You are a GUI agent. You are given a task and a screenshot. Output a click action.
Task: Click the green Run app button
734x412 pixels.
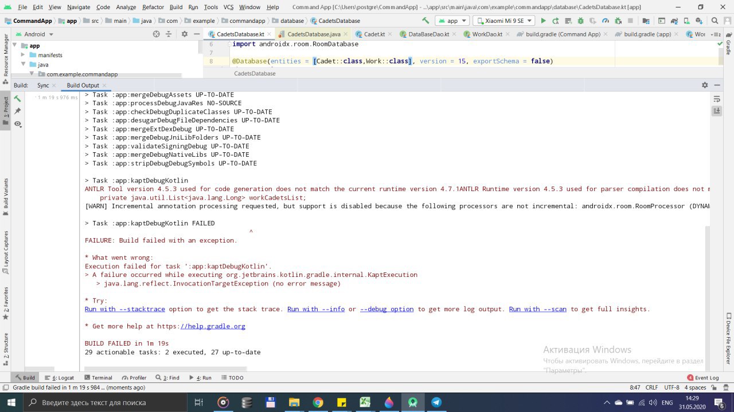click(544, 21)
